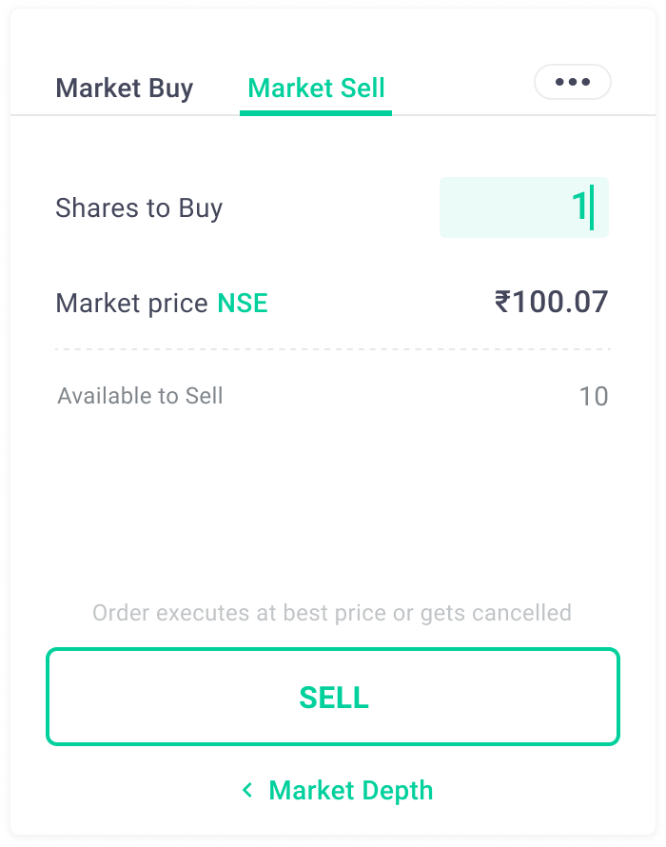This screenshot has width=666, height=847.
Task: Click the Shares to Buy input field
Action: coord(524,208)
